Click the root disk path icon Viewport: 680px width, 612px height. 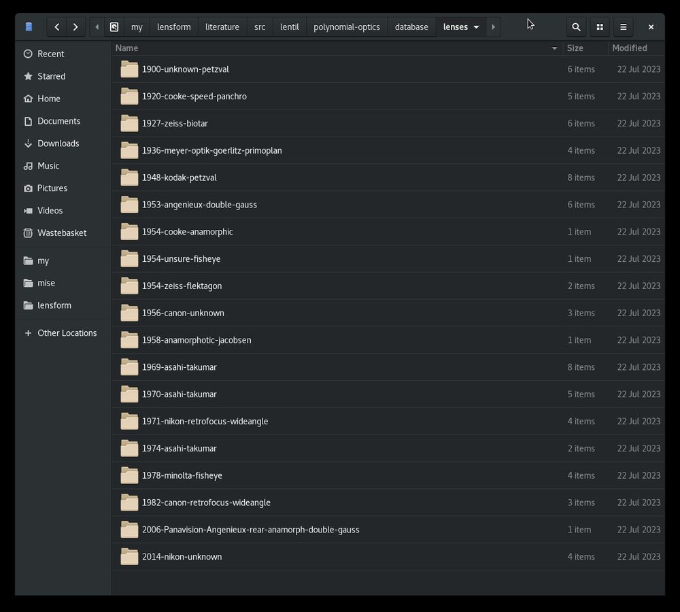(114, 27)
